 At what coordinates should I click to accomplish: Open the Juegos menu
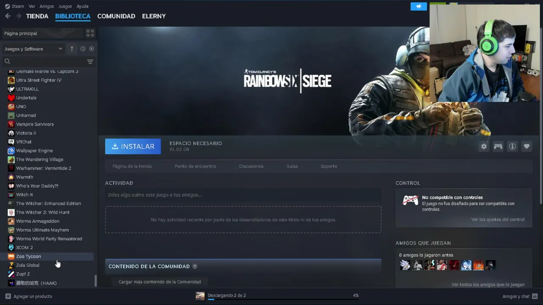coord(65,6)
